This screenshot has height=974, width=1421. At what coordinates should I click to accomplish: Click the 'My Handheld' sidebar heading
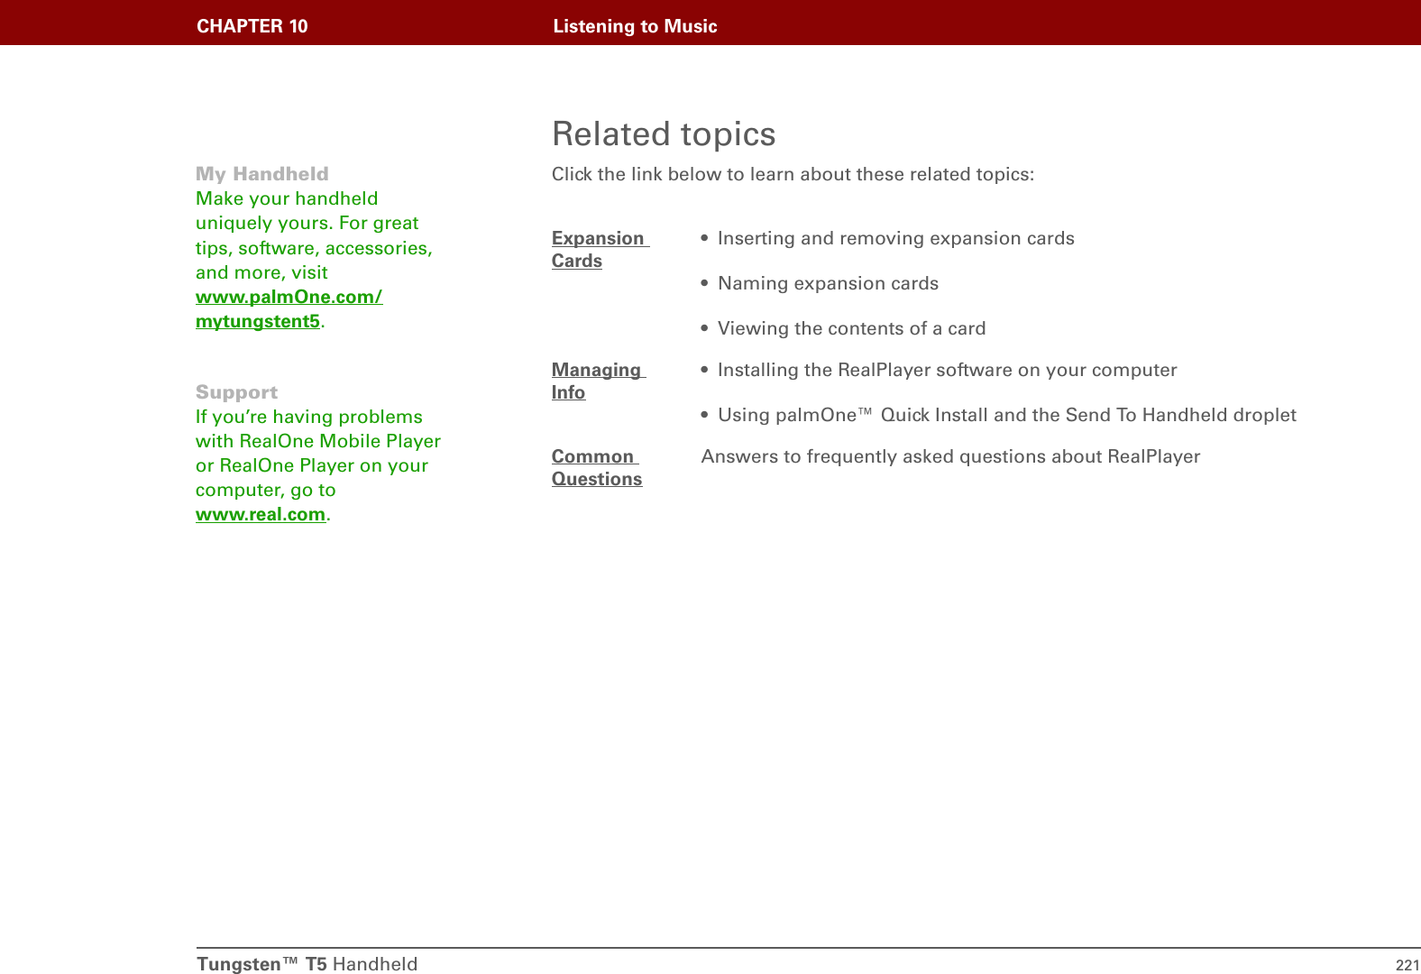tap(262, 173)
